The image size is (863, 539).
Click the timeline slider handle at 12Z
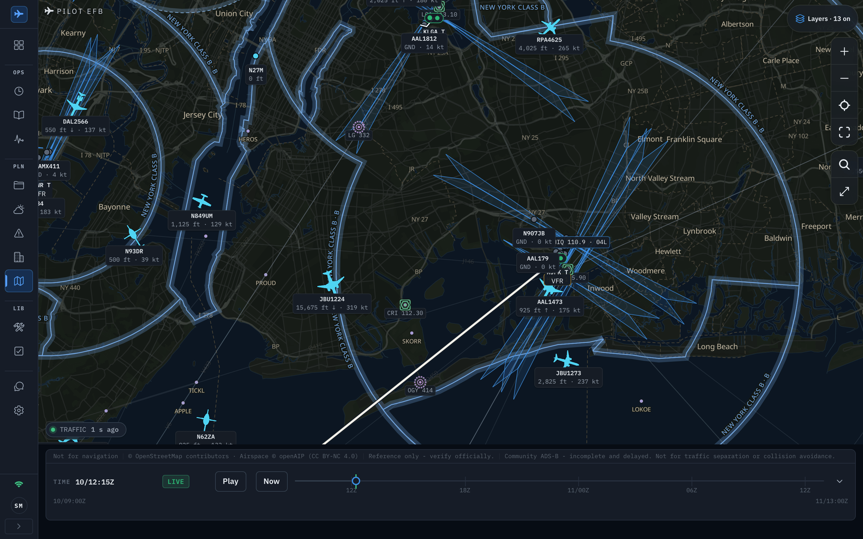point(356,481)
